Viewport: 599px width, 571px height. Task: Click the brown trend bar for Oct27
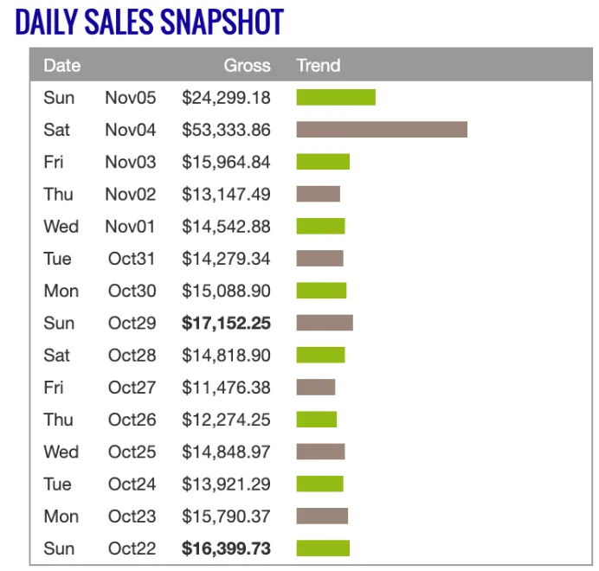[316, 388]
